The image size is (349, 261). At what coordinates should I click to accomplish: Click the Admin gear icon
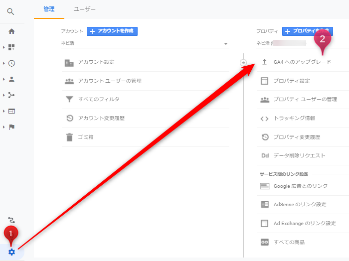11,252
